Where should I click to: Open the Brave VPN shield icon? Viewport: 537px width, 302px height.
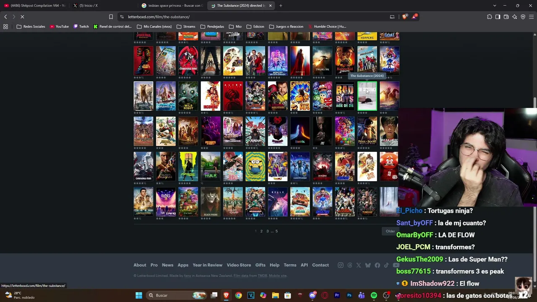523,17
